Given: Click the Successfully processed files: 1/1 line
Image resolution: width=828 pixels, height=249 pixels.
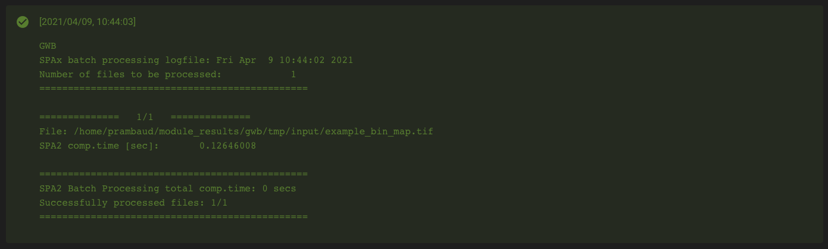Looking at the screenshot, I should click(133, 203).
